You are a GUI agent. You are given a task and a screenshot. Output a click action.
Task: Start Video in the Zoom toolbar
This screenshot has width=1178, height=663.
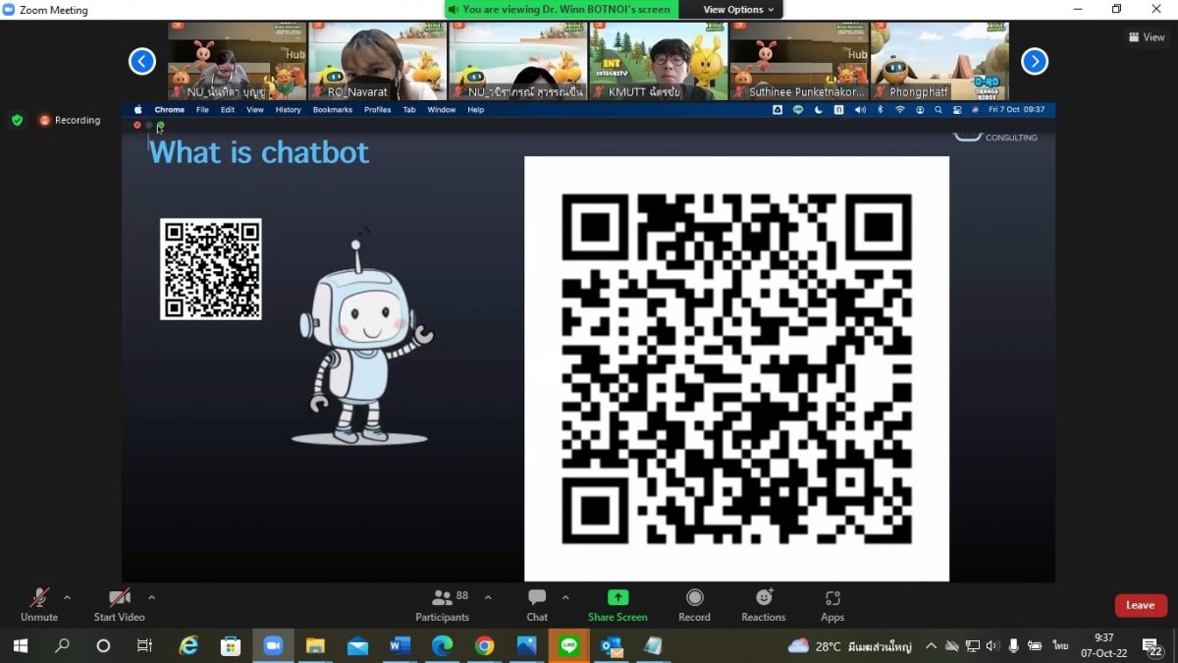click(119, 604)
